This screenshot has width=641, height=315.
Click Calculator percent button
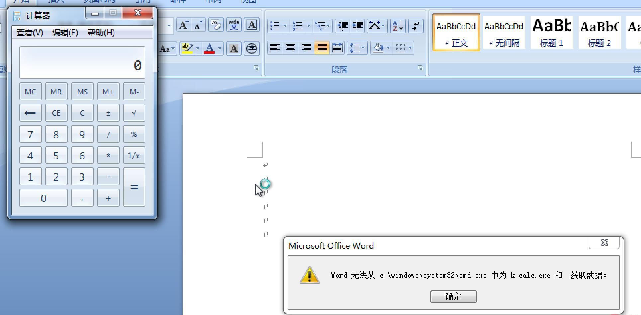pos(134,134)
